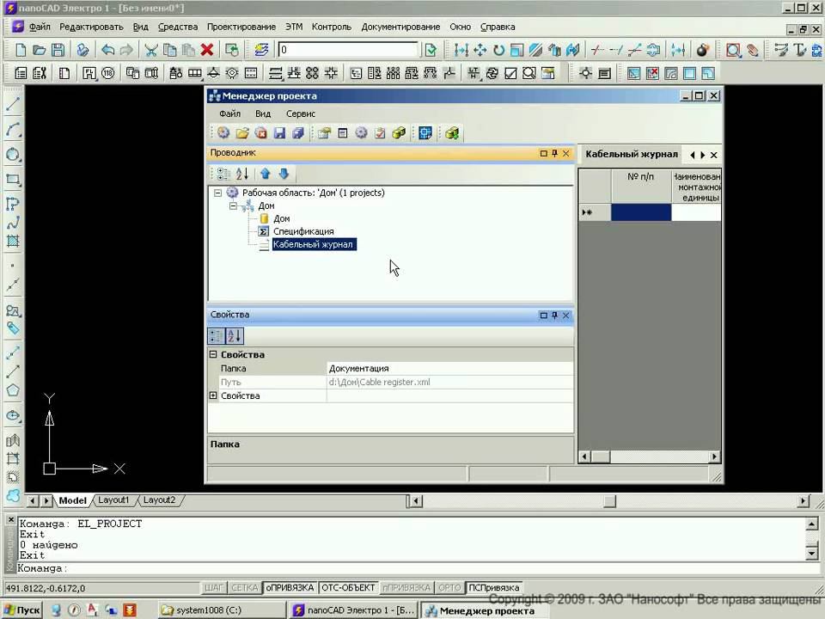
Task: Select Дом document with yellow icon
Action: (x=282, y=218)
